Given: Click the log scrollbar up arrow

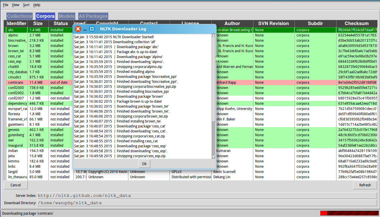Looking at the screenshot, I should 214,35.
